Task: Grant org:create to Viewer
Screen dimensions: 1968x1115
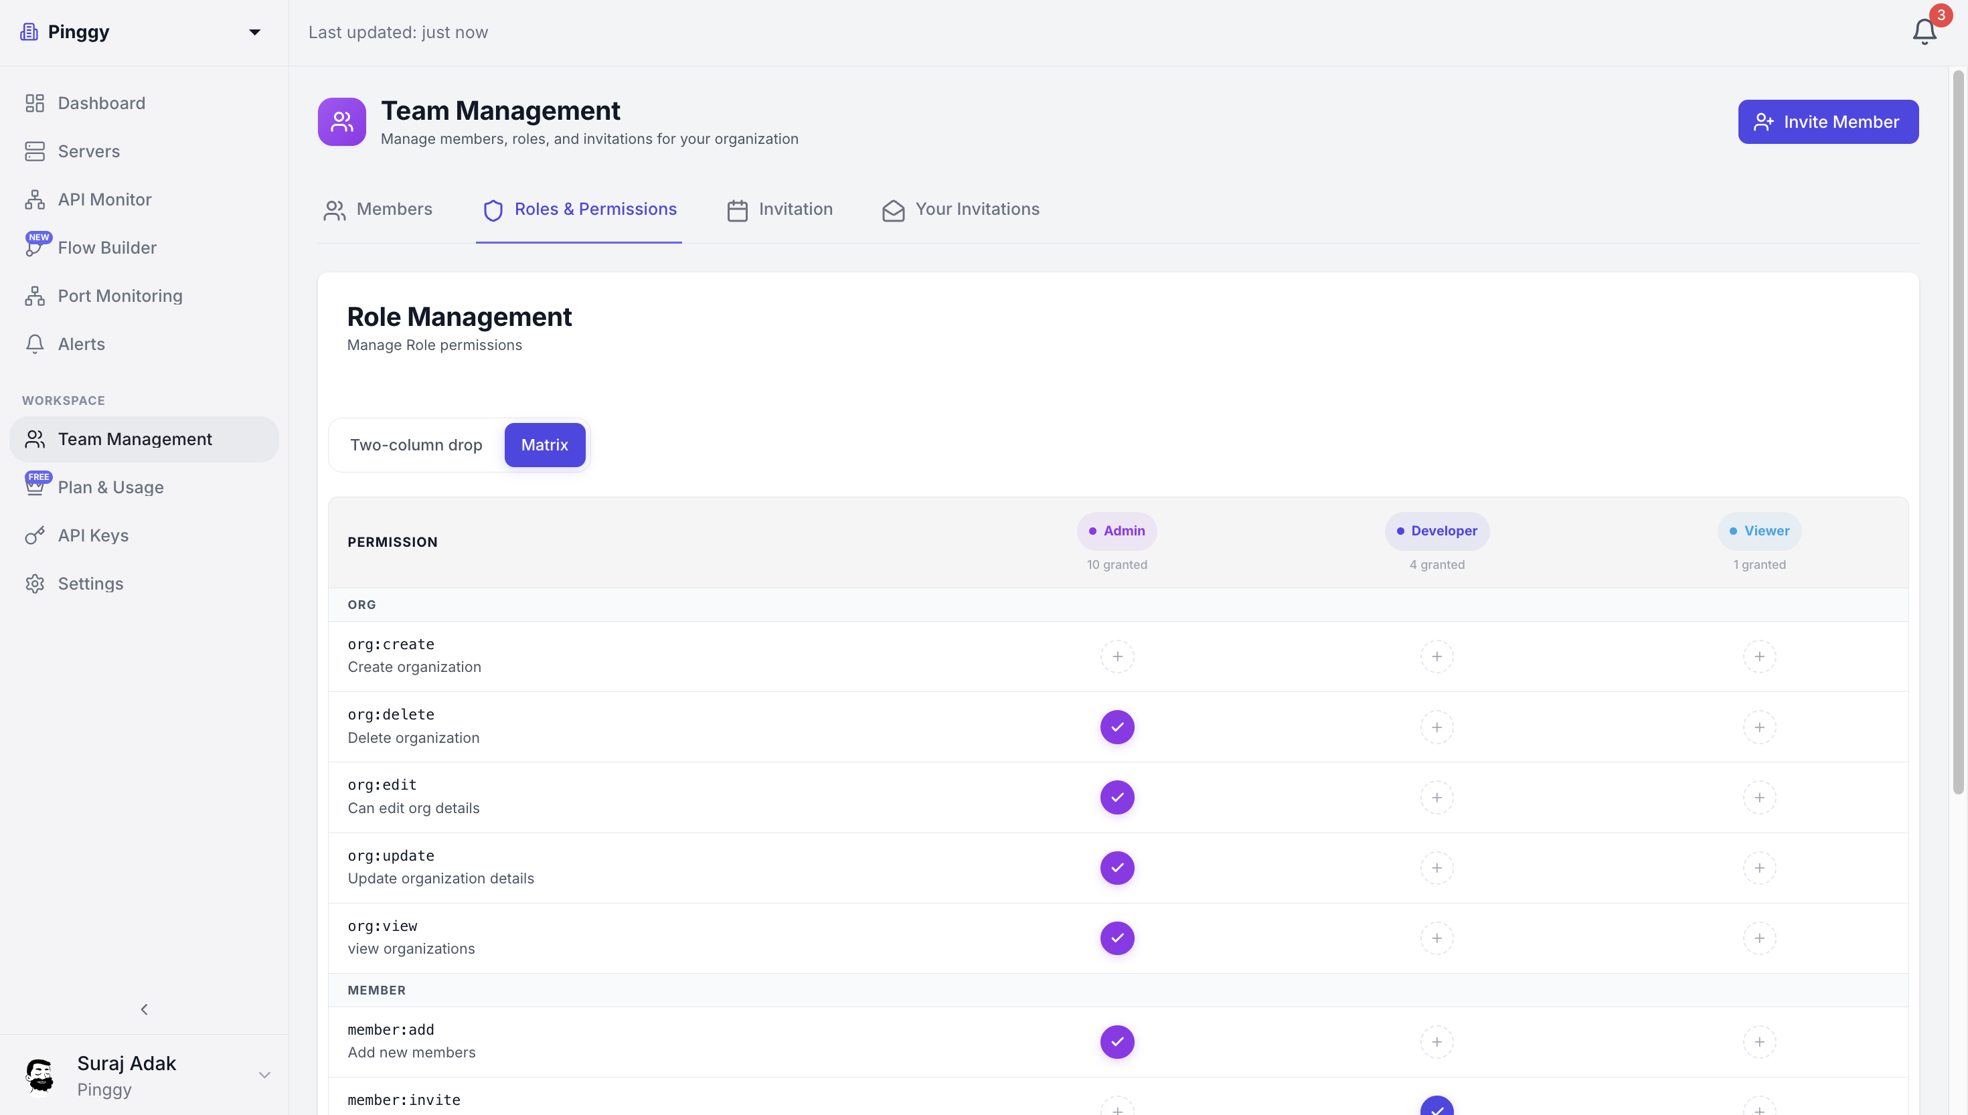Action: coord(1759,657)
